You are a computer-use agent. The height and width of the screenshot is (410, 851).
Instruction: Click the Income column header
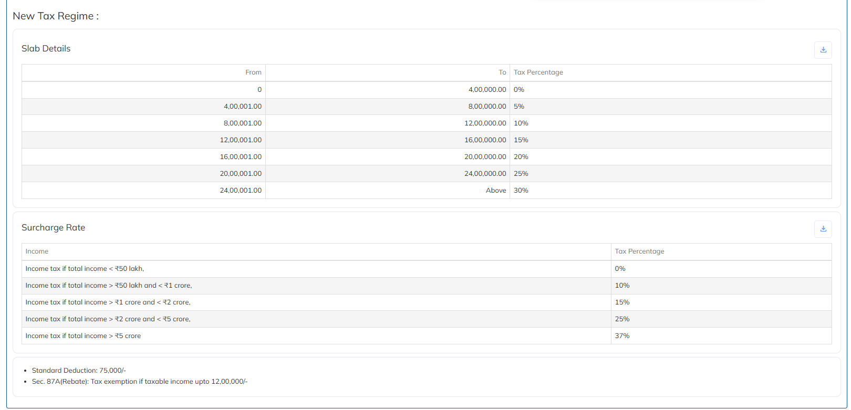click(37, 251)
